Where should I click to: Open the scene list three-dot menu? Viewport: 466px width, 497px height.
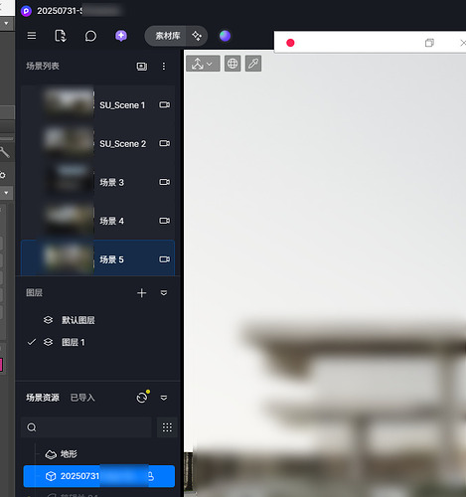[x=164, y=67]
